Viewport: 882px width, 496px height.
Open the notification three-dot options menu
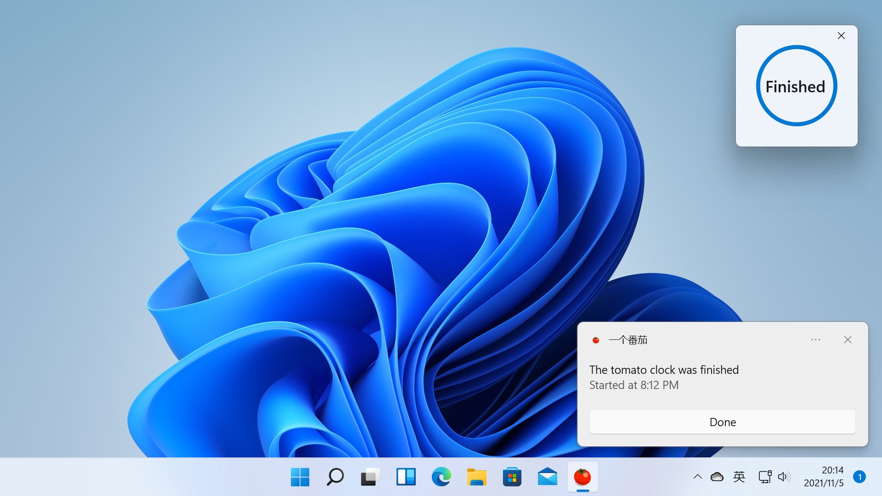point(815,340)
